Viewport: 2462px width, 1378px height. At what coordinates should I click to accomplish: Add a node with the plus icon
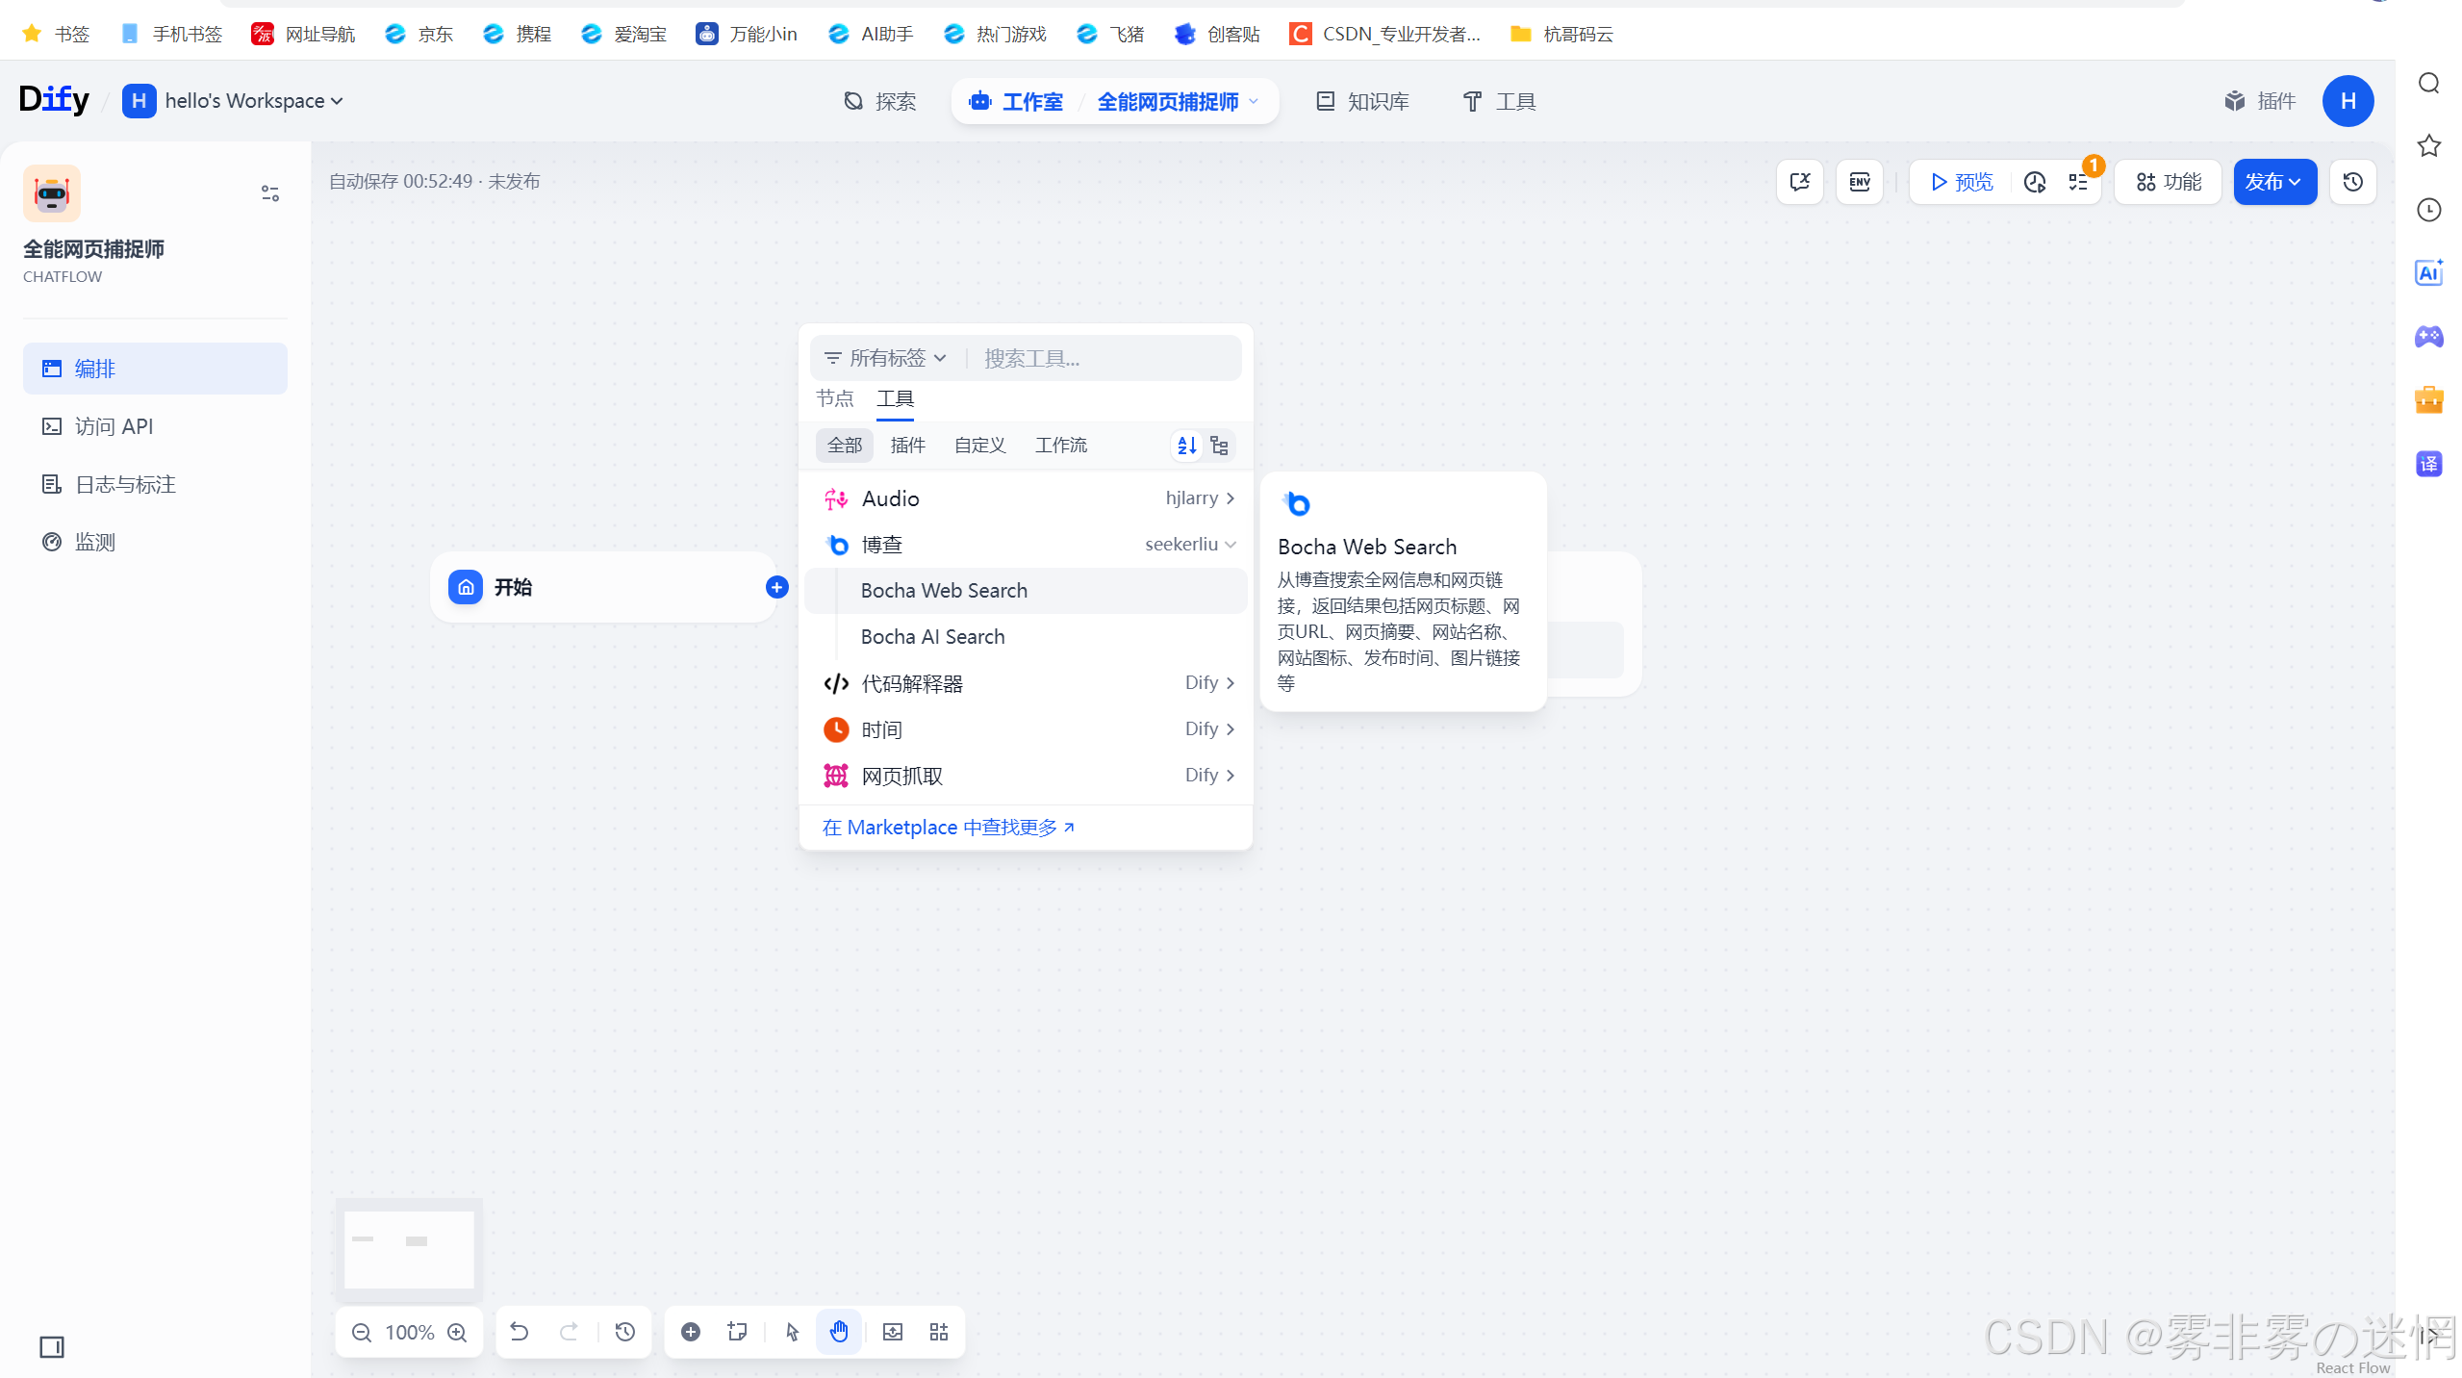tap(691, 1332)
